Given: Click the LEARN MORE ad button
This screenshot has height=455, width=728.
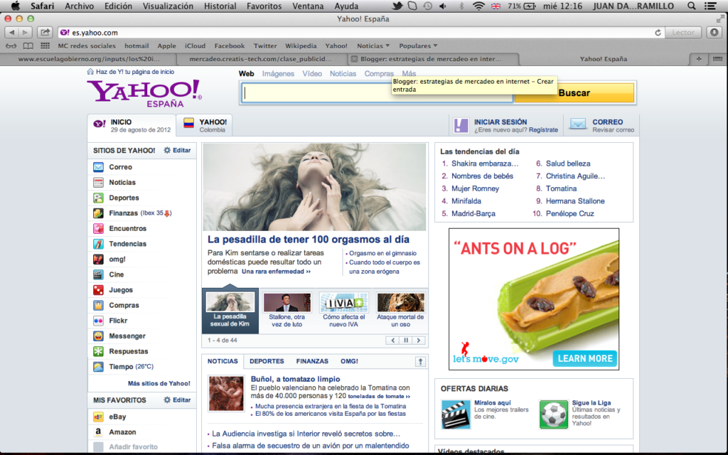Looking at the screenshot, I should click(584, 358).
